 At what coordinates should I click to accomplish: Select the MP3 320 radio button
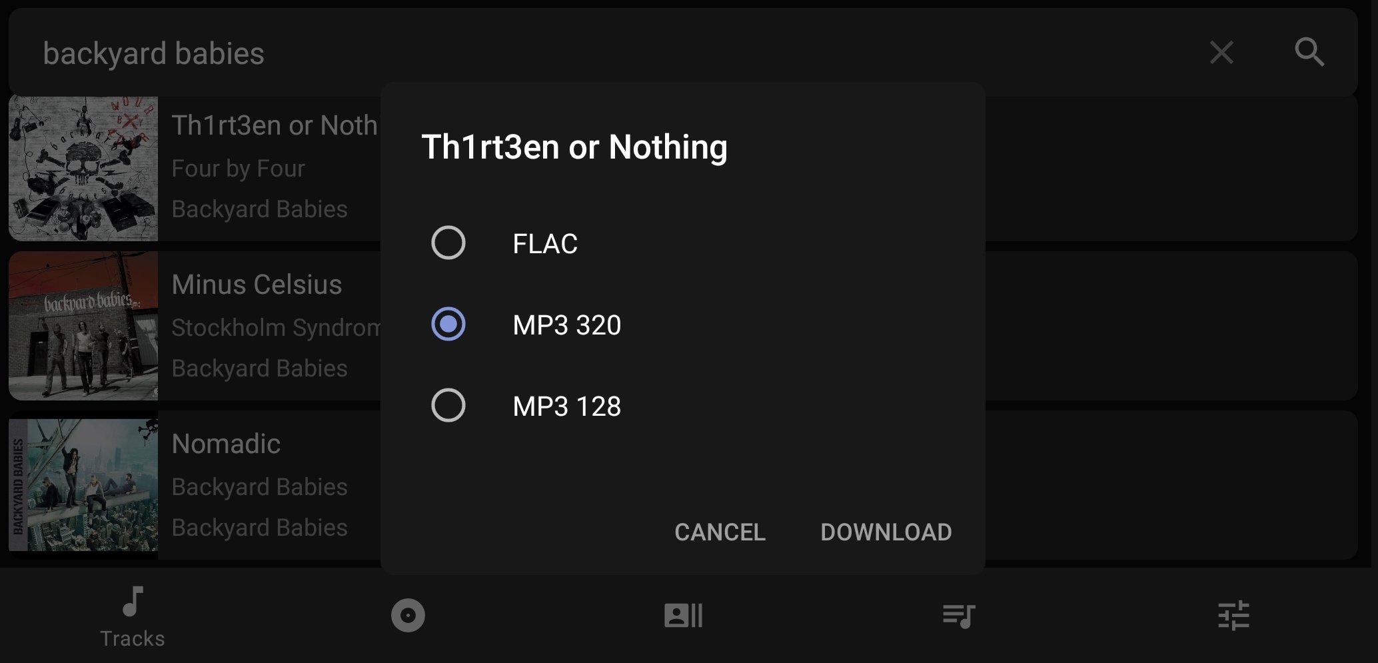(x=448, y=324)
